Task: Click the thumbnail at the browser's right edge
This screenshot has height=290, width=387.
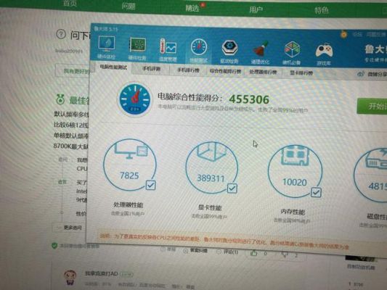Action: [x=361, y=259]
